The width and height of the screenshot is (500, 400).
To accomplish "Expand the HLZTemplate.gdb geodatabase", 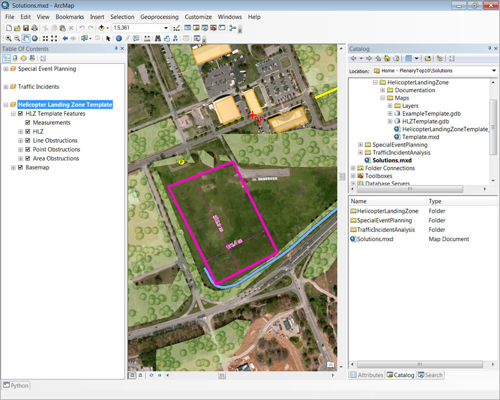I will pos(390,121).
